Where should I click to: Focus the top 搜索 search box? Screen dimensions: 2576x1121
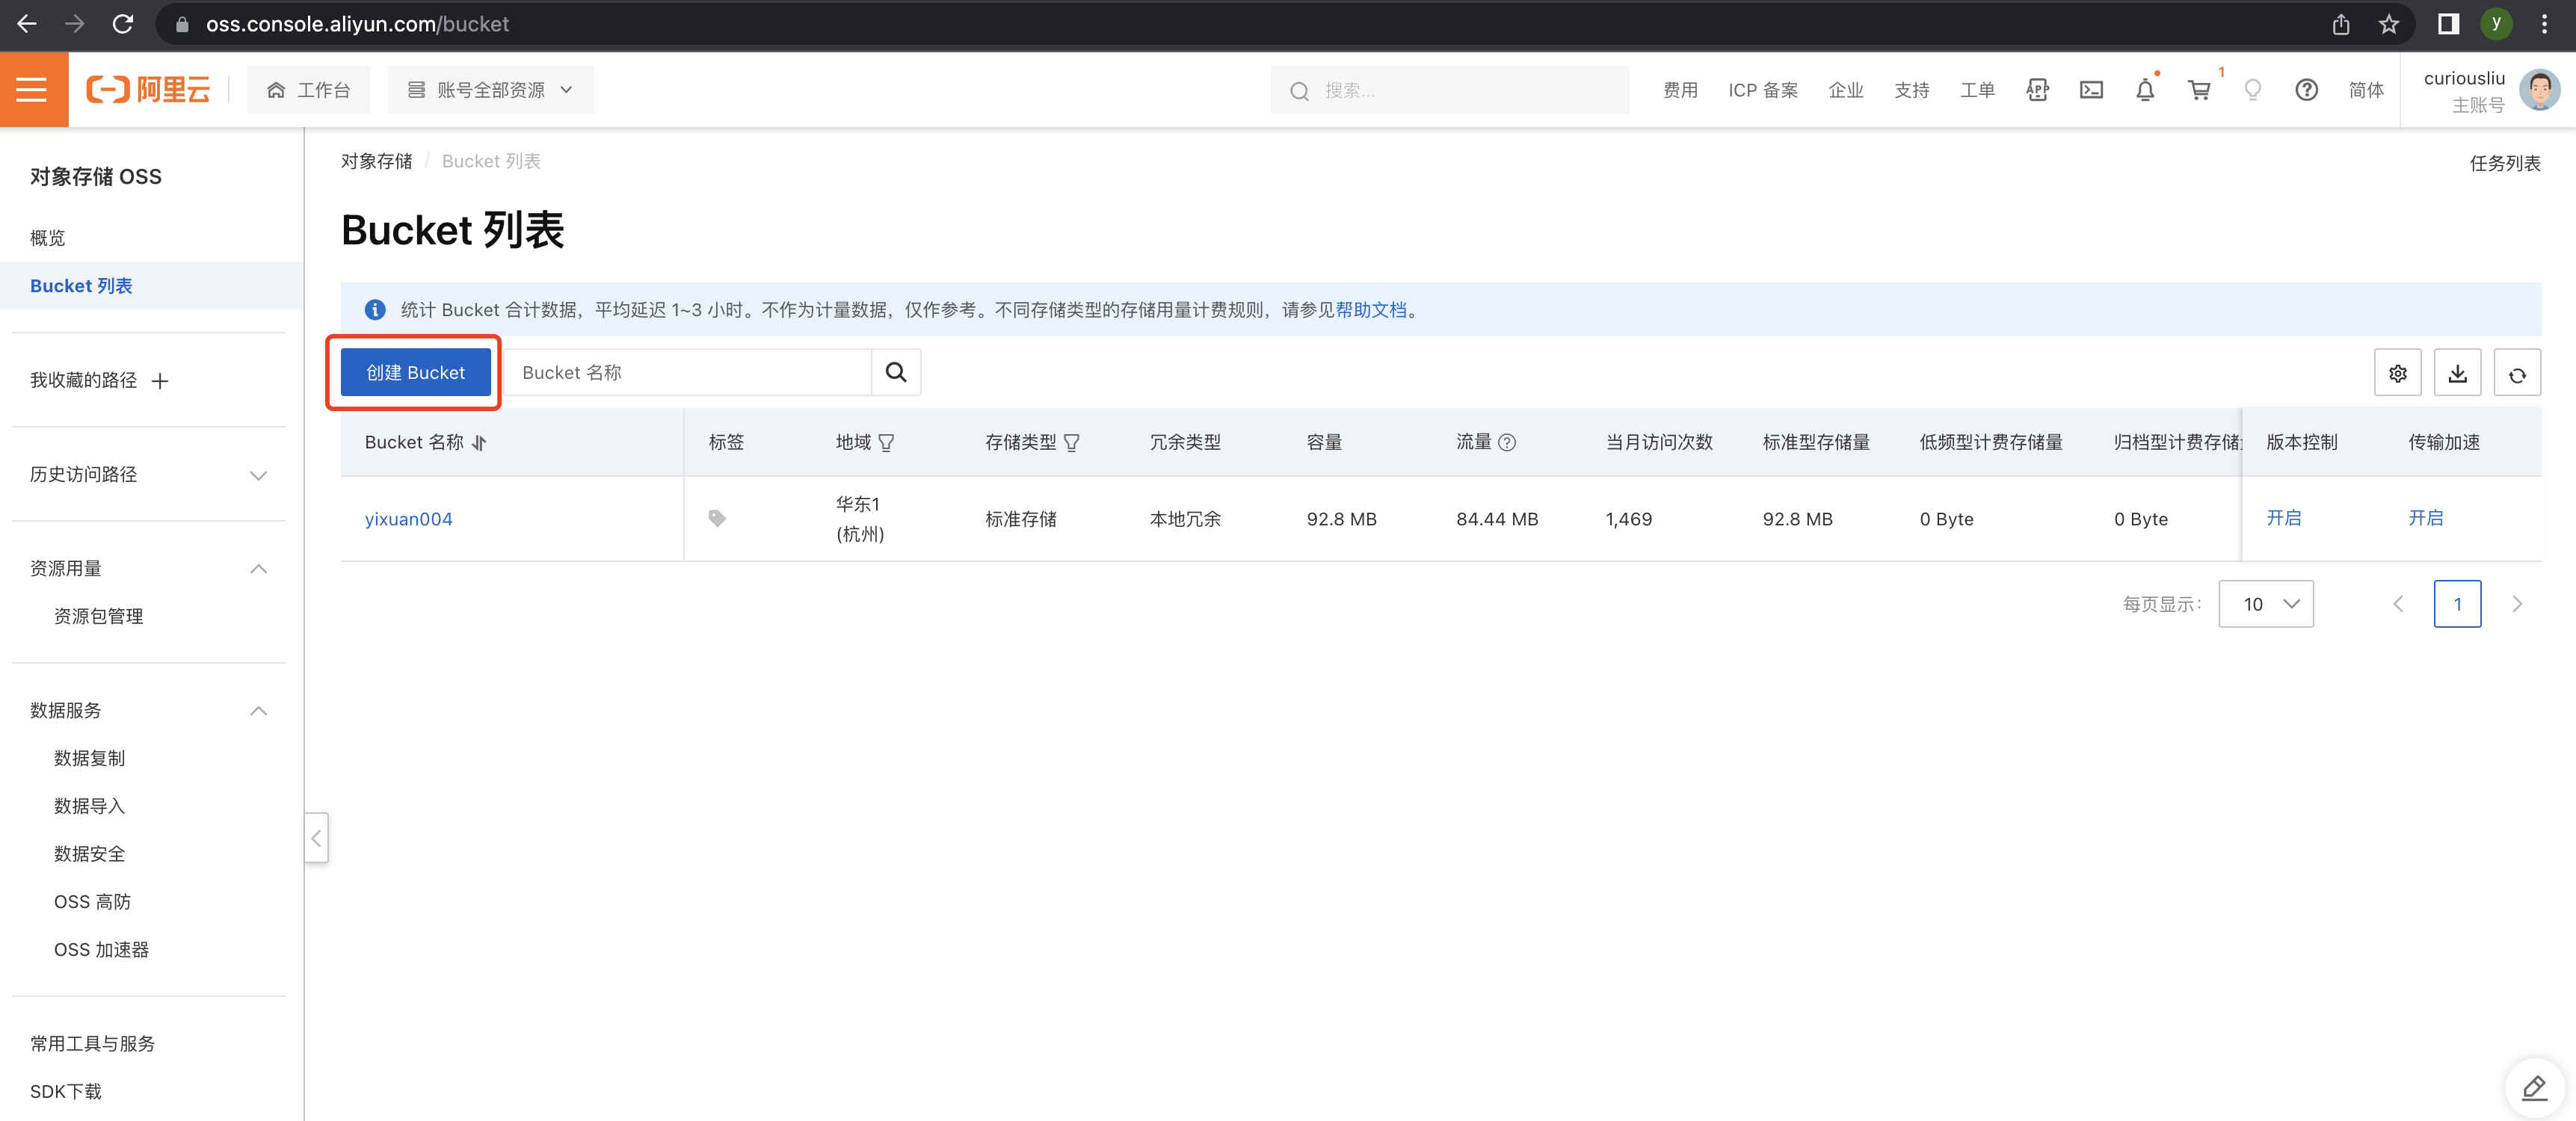[1449, 90]
